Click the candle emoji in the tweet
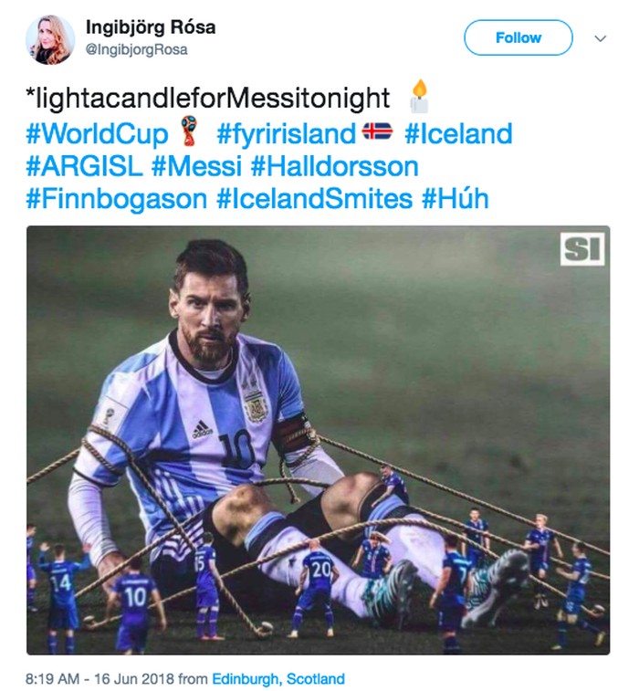 click(x=419, y=97)
